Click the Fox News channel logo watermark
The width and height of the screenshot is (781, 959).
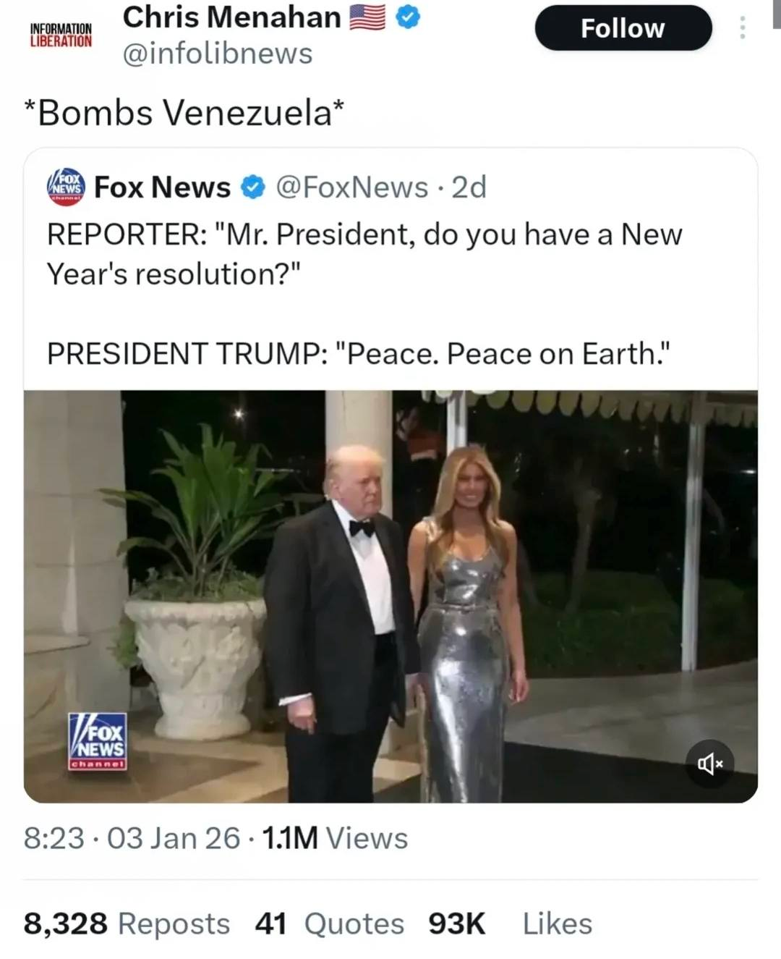[x=98, y=740]
